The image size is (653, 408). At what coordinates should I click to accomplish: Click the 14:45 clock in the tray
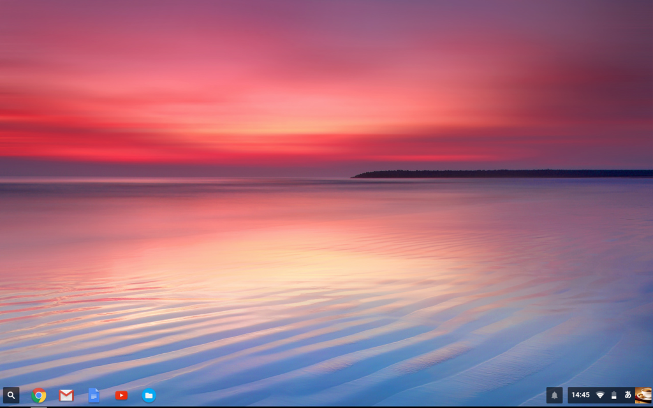click(580, 395)
